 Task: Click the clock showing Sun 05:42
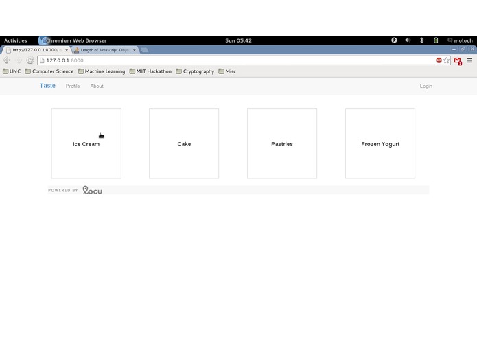coord(238,40)
